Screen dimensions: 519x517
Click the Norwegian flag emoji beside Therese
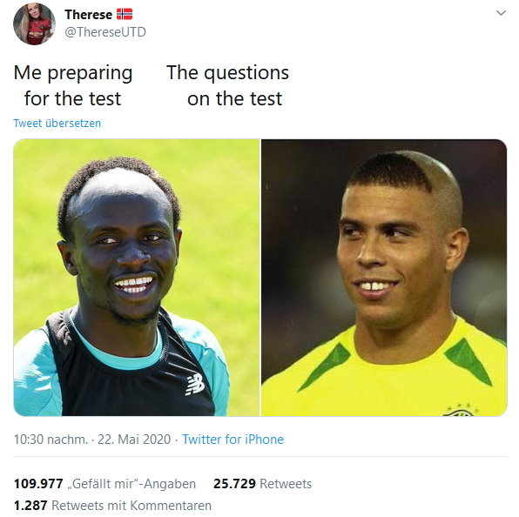pos(125,14)
